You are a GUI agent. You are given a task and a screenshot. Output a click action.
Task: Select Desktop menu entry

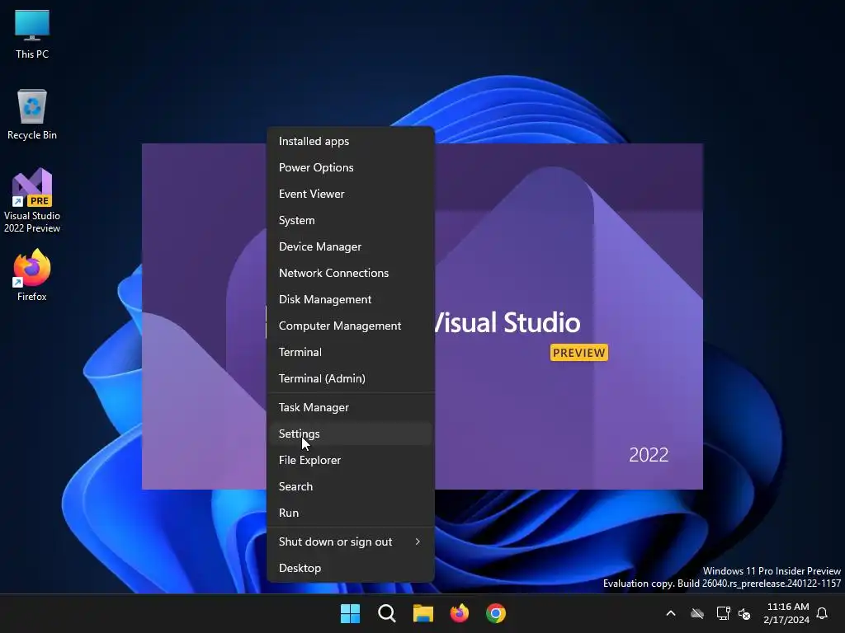(350, 569)
